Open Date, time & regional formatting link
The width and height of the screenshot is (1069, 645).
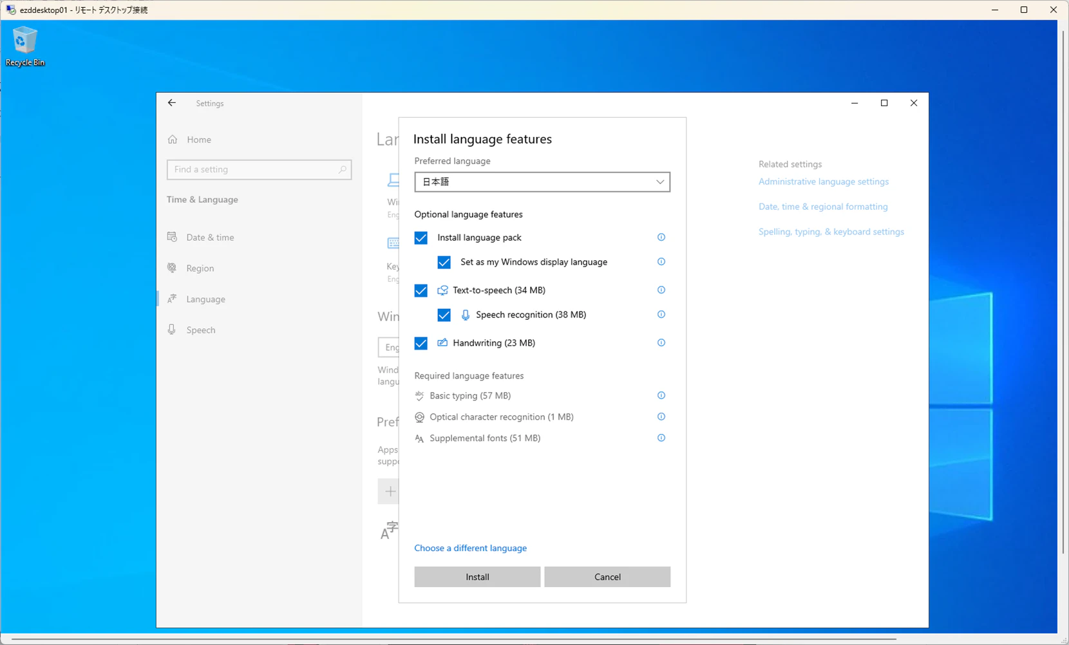tap(823, 207)
